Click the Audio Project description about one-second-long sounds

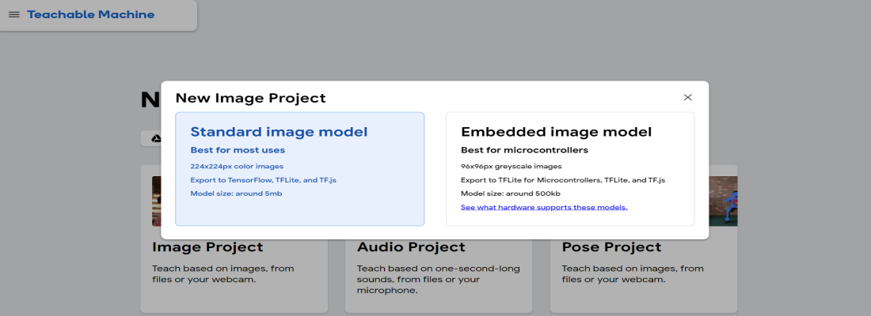439,280
